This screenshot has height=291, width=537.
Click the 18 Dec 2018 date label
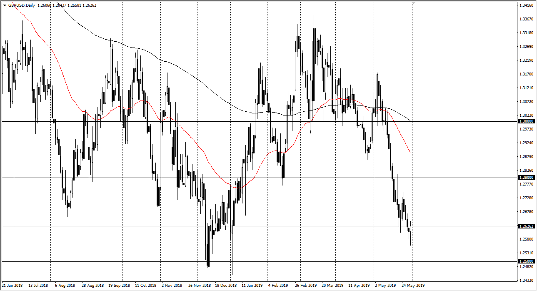coord(225,286)
